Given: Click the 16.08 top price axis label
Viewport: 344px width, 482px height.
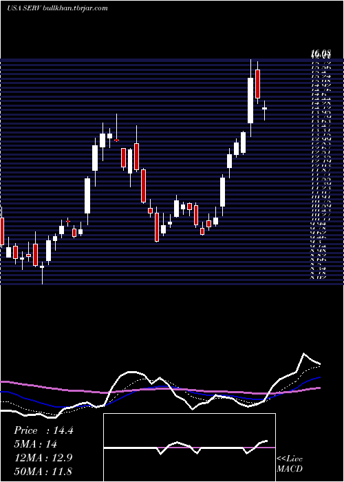Looking at the screenshot, I should point(321,54).
